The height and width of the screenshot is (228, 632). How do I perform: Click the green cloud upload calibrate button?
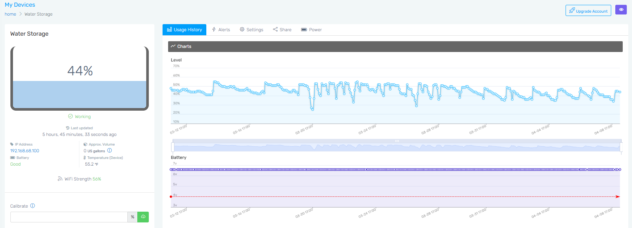click(143, 217)
